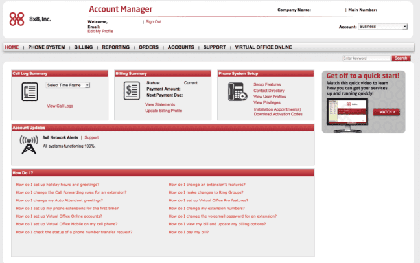
Task: Click the Phone System Setup desk phone icon
Action: pos(237,91)
